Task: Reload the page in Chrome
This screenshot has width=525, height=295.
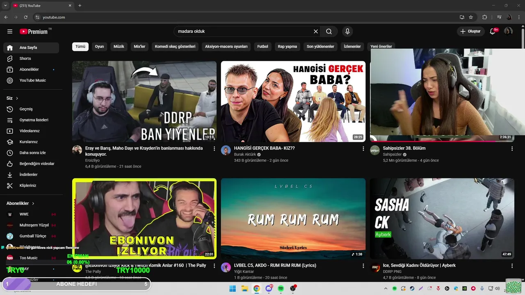Action: click(x=25, y=17)
